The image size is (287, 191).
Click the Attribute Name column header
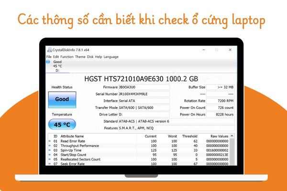click(x=72, y=136)
